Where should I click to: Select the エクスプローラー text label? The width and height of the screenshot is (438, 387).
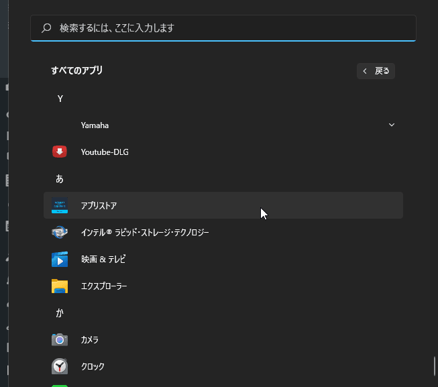104,286
